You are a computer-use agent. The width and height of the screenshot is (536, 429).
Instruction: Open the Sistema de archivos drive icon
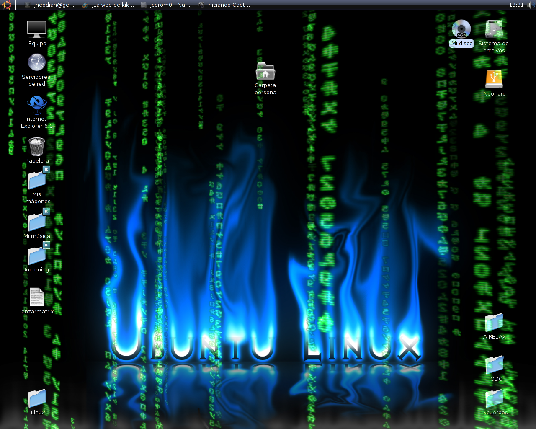[x=494, y=29]
